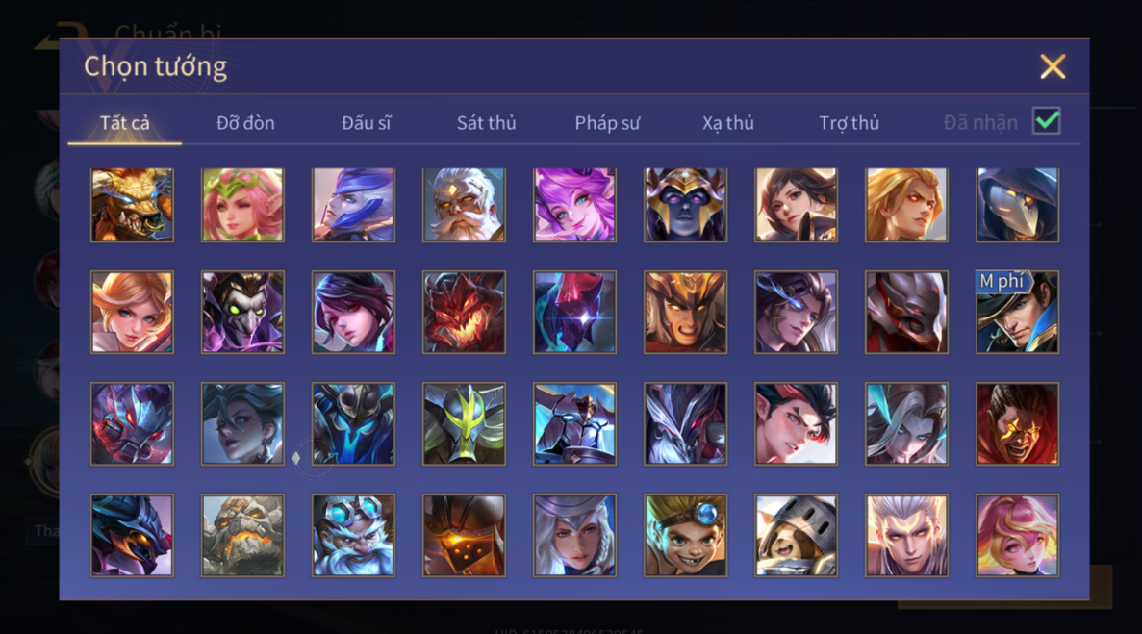
Task: Switch to the Đỡ đòn tab
Action: pyautogui.click(x=245, y=123)
